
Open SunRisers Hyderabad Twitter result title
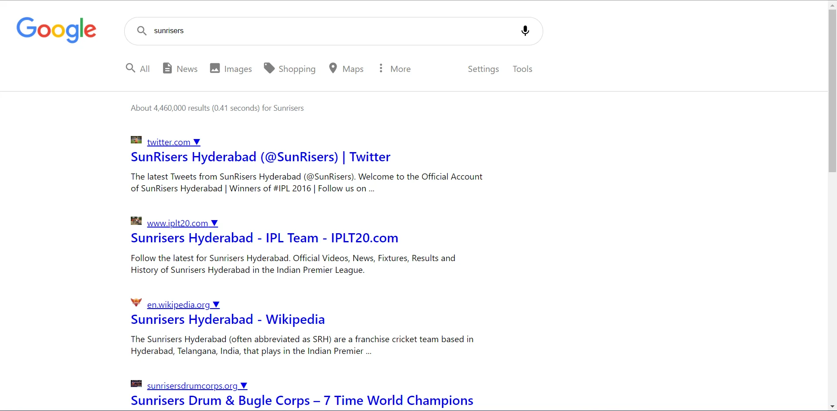(x=261, y=157)
